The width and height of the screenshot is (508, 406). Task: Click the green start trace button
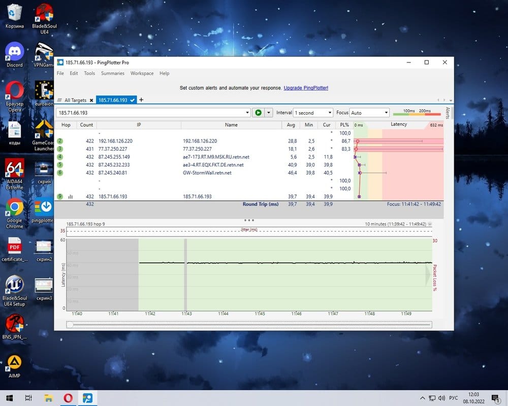[x=258, y=113]
